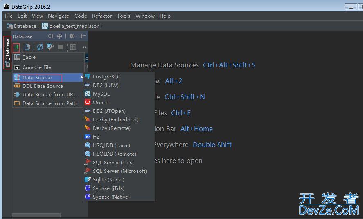Open the Code menu
The image size is (363, 219).
[81, 16]
